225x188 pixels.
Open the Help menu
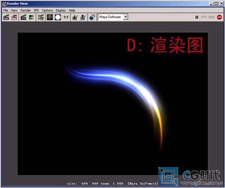[72, 10]
